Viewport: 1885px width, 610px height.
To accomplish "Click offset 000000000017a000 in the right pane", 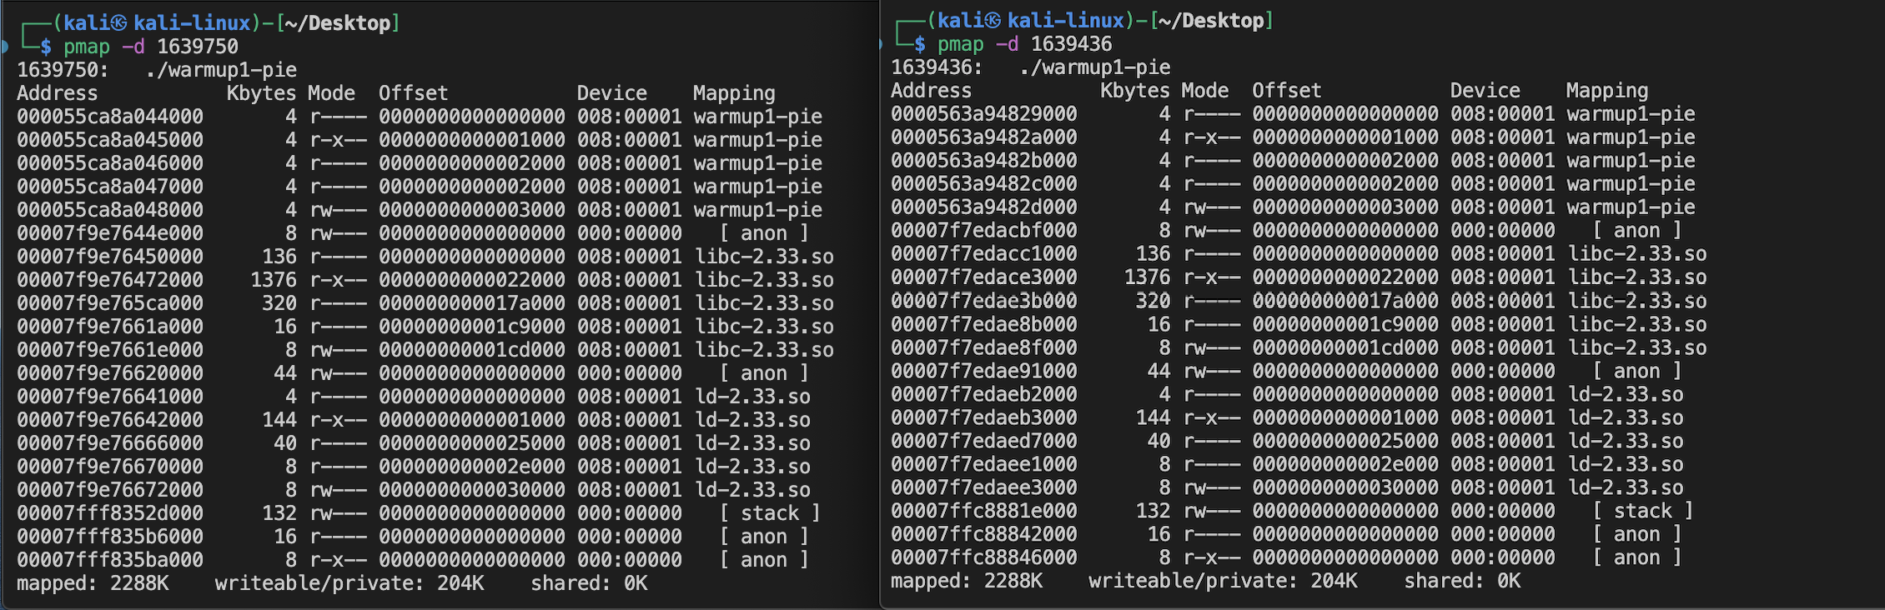I will 1345,301.
